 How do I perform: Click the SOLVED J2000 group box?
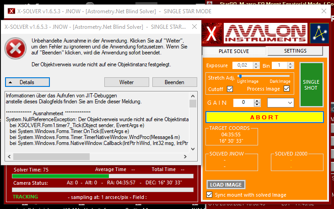coord(297,162)
